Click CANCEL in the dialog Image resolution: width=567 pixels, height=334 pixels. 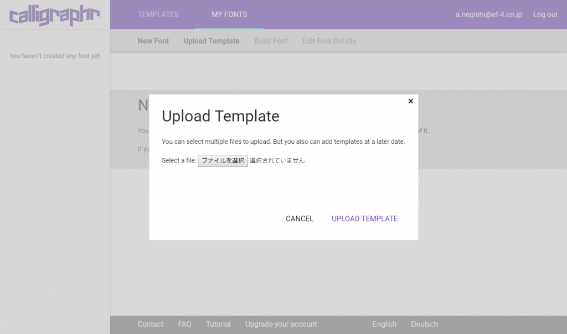(299, 218)
